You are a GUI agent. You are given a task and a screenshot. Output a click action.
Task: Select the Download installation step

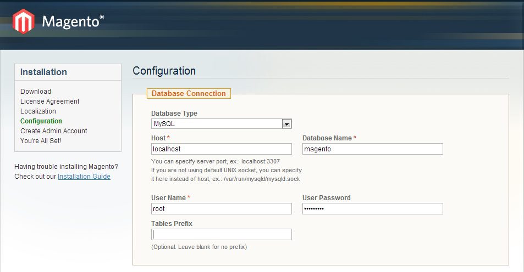[36, 92]
